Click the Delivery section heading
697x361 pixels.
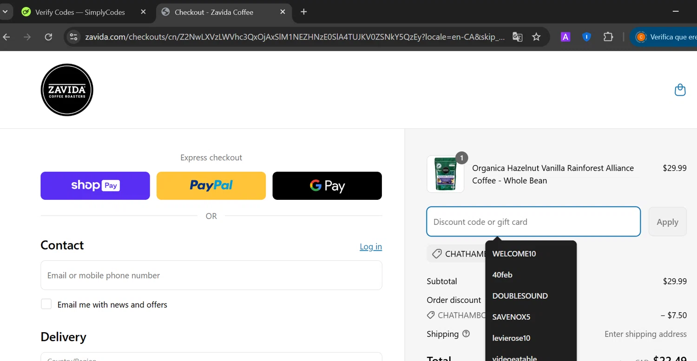click(64, 337)
